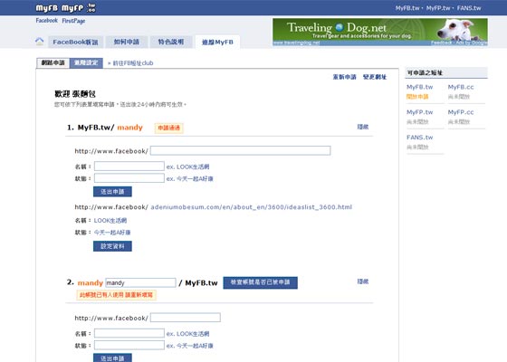The width and height of the screenshot is (507, 362).
Task: Open the FirstPage link under the logo
Action: (x=73, y=21)
